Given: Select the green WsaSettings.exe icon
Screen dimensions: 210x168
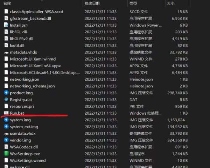Looking at the screenshot, I should 6,154.
